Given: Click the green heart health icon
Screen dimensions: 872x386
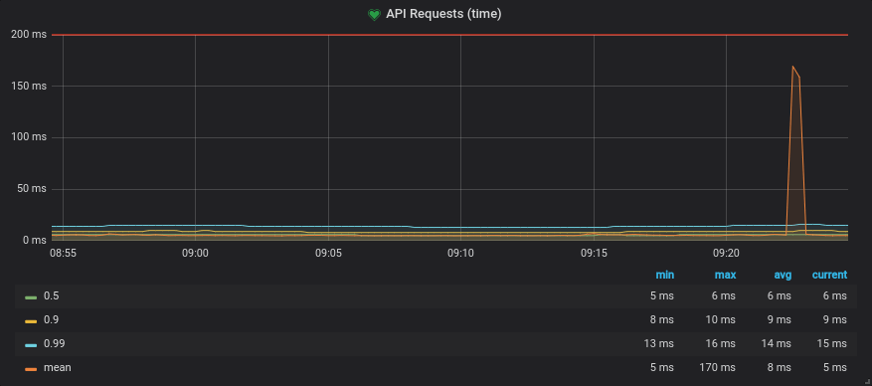Looking at the screenshot, I should [x=374, y=15].
